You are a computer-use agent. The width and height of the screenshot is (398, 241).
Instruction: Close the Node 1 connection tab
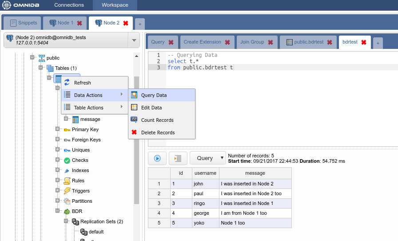coord(80,23)
